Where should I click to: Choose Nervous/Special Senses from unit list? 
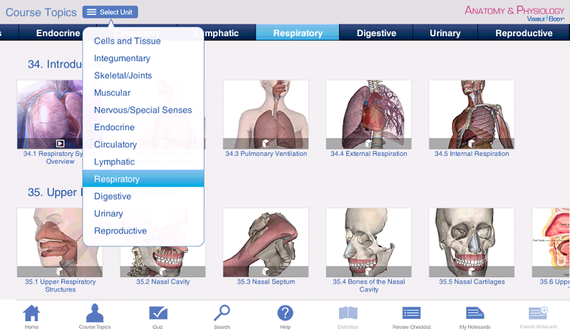pos(142,110)
